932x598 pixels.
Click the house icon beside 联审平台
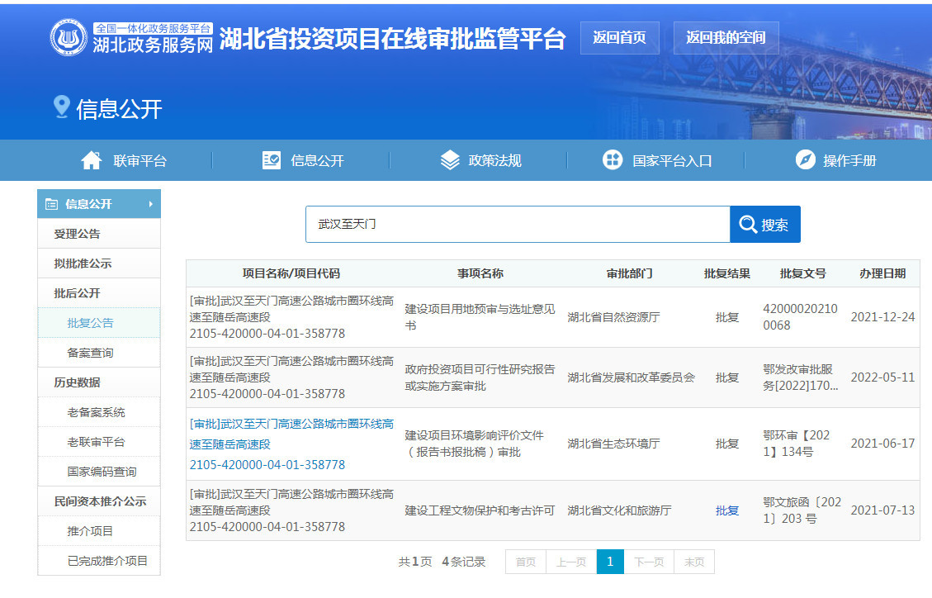point(92,160)
